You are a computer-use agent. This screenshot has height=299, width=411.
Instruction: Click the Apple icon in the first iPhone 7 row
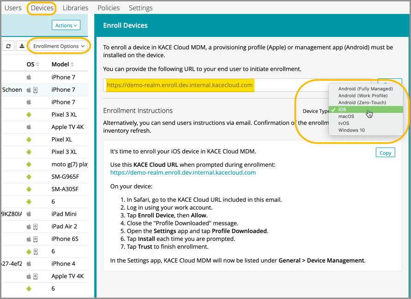(29, 77)
